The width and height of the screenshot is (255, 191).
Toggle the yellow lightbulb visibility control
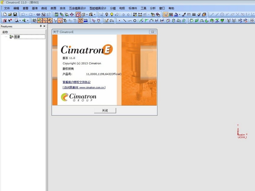click(112, 14)
